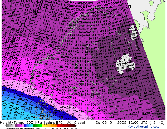This screenshot has height=129, width=167.
Task: Click the 'Height/Temp.' title text
Action: pyautogui.click(x=12, y=123)
